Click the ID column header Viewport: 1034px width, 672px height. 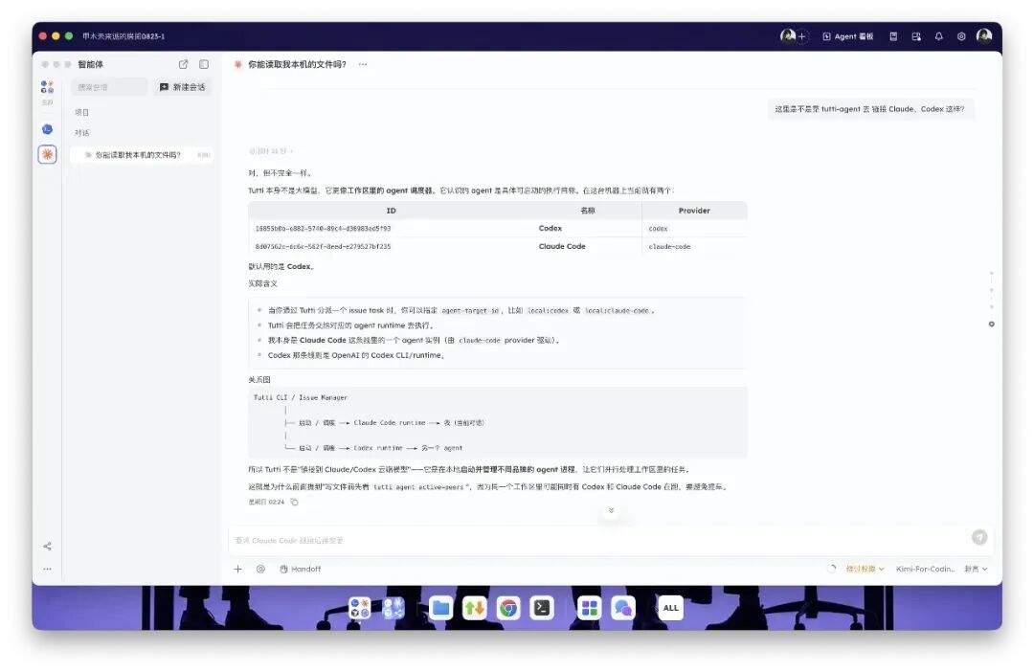(391, 211)
